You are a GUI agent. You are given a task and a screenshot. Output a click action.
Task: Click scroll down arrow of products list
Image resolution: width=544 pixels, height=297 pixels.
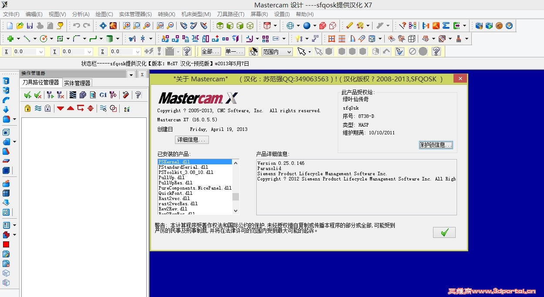[x=236, y=210]
